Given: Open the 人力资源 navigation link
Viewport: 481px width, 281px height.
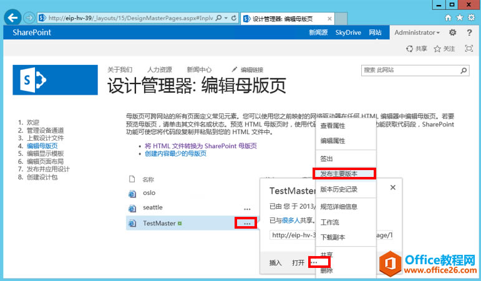Looking at the screenshot, I should coord(160,70).
